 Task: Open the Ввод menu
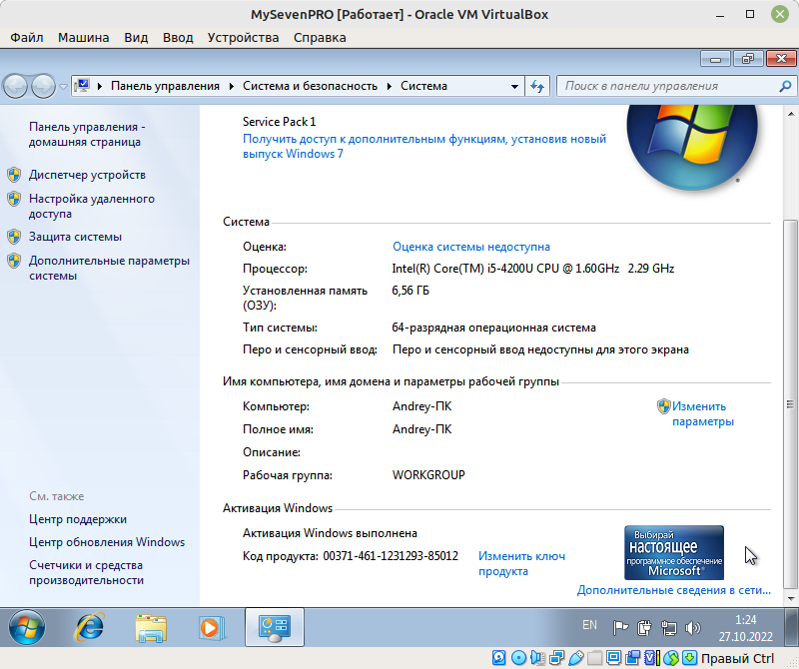[178, 38]
